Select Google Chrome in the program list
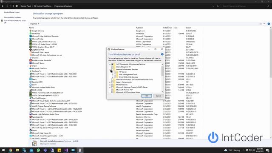The image size is (272, 153). pos(38,31)
